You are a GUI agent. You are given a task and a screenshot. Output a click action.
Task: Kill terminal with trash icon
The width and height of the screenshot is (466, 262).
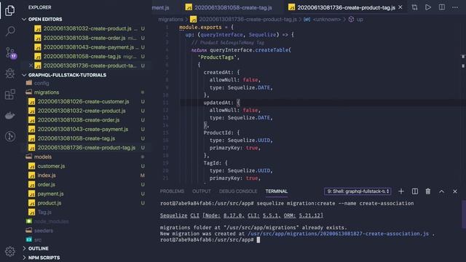tap(428, 191)
